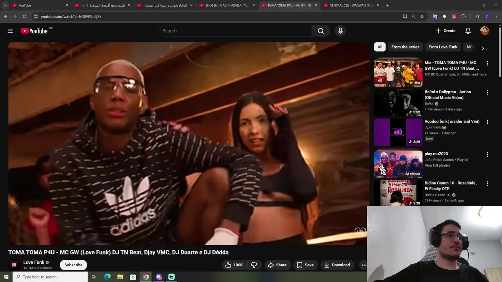
Task: Open the Bo9al x Dollypran Action thumbnail
Action: pyautogui.click(x=398, y=103)
